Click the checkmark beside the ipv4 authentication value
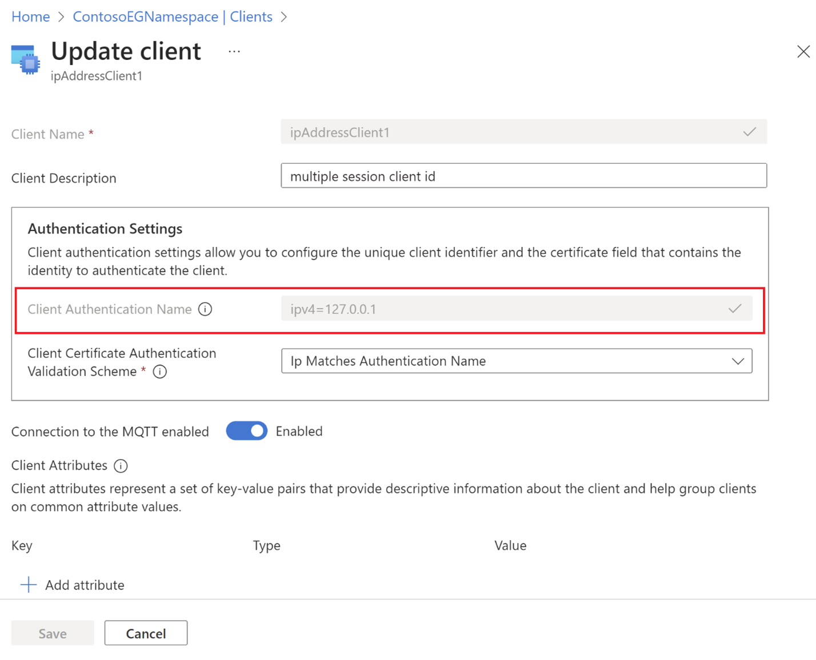The height and width of the screenshot is (660, 816). coord(734,308)
